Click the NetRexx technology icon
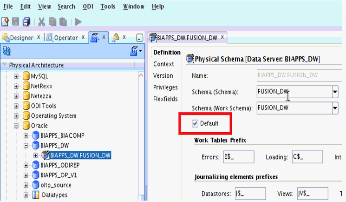 pos(26,86)
